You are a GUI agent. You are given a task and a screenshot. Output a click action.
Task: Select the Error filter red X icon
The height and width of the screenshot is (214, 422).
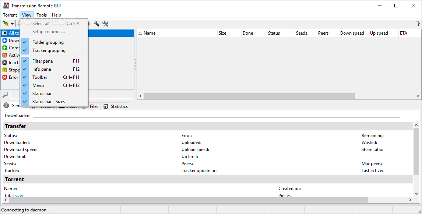[x=4, y=77]
